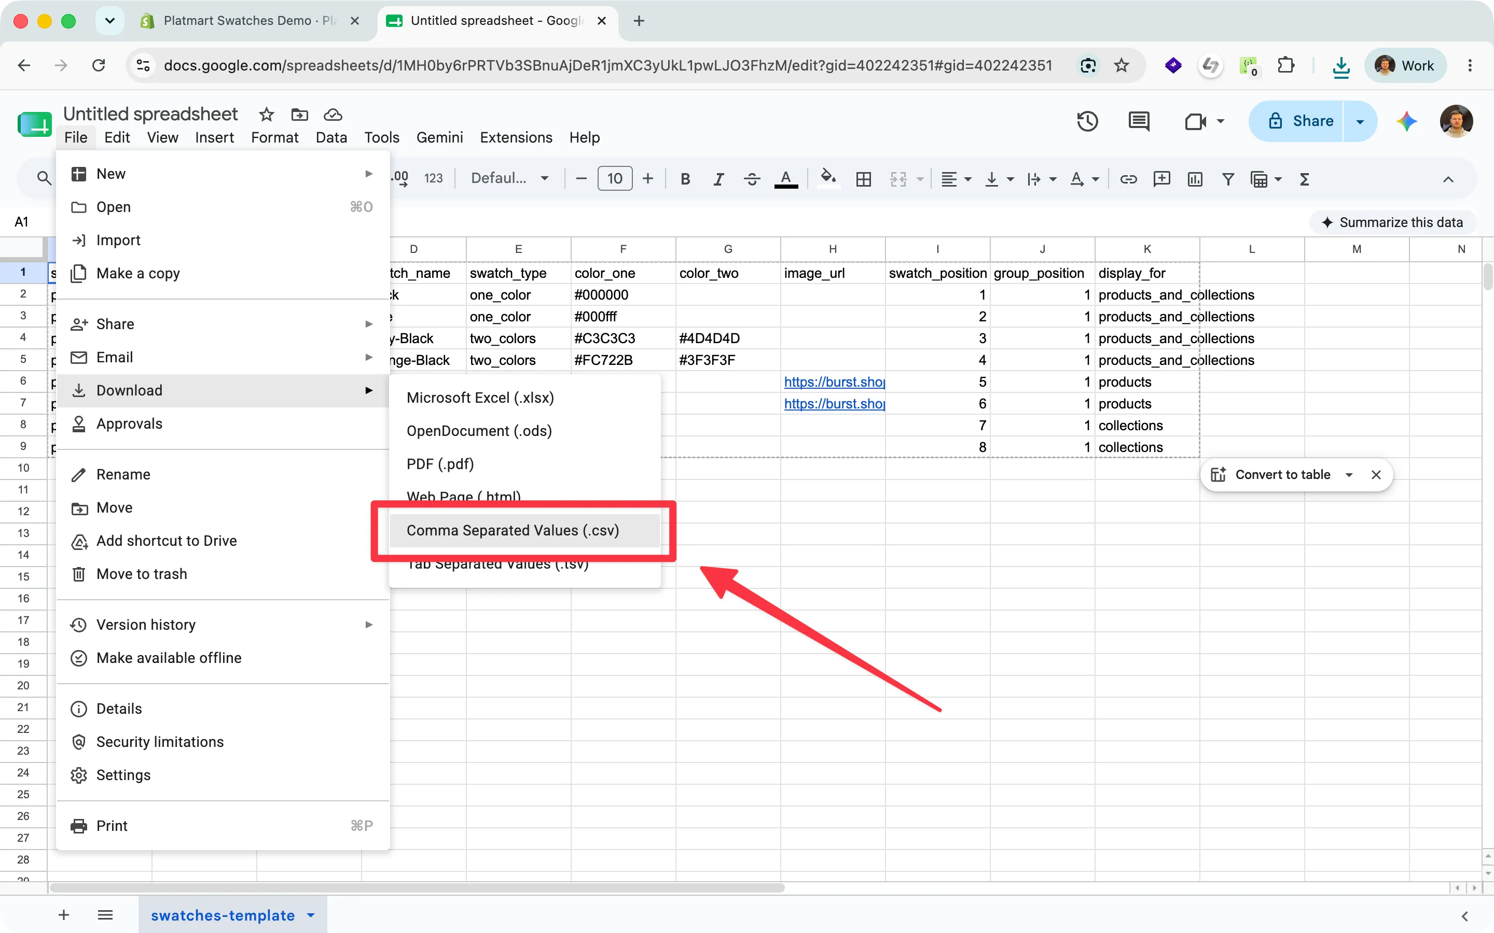Click Make a copy in File menu
This screenshot has width=1494, height=933.
click(222, 273)
